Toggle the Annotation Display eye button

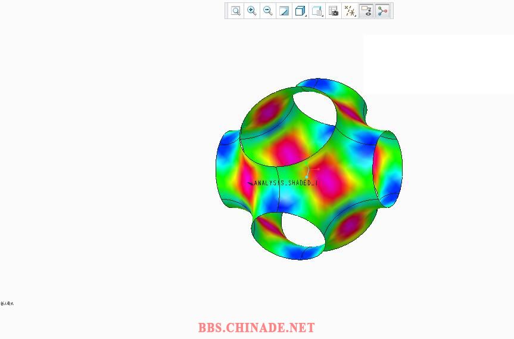pos(366,11)
